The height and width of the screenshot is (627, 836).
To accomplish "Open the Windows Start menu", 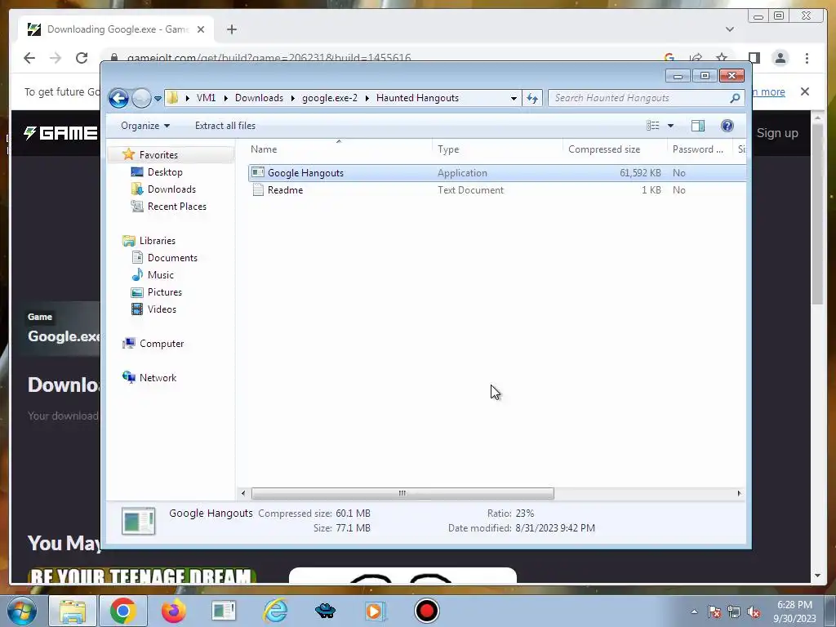I will pos(22,611).
